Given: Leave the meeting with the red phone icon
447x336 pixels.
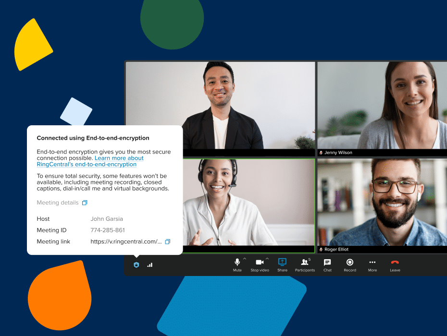Looking at the screenshot, I should 395,263.
